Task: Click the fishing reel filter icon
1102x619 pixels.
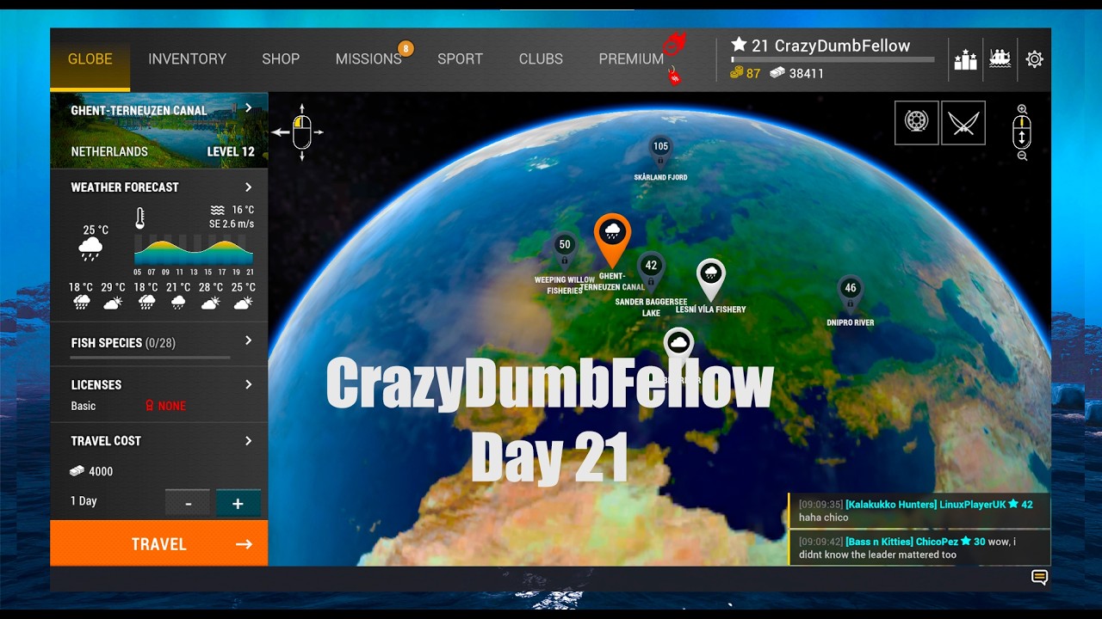Action: [x=916, y=123]
